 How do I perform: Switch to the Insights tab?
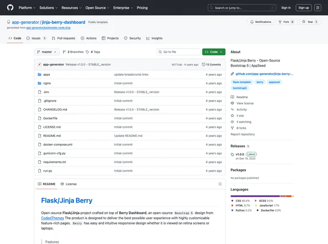154,38
